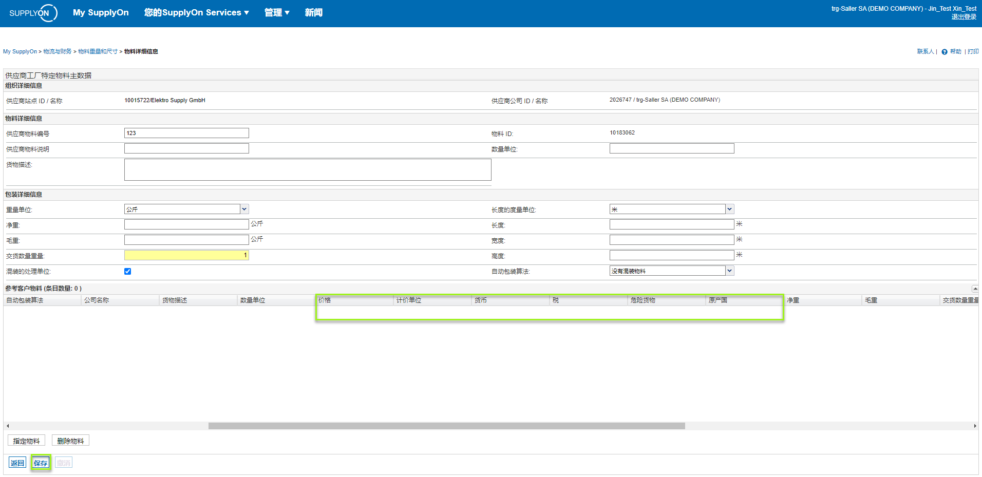Image resolution: width=982 pixels, height=477 pixels.
Task: Focus gross weight input field
Action: click(186, 240)
